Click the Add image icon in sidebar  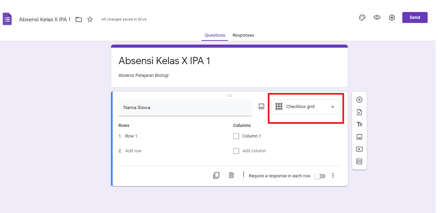tap(359, 137)
